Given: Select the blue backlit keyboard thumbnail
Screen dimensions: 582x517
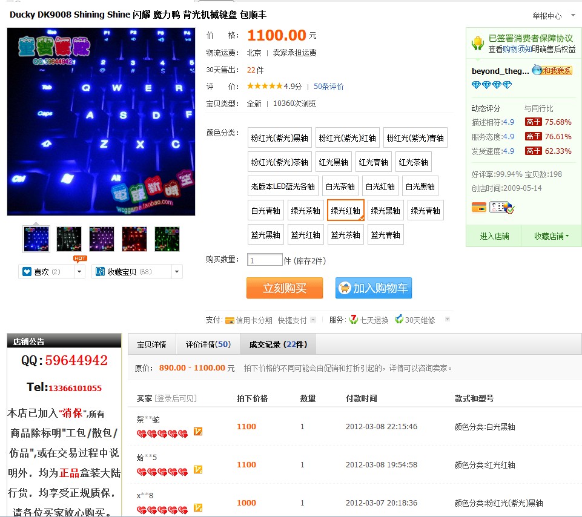Looking at the screenshot, I should click(36, 239).
